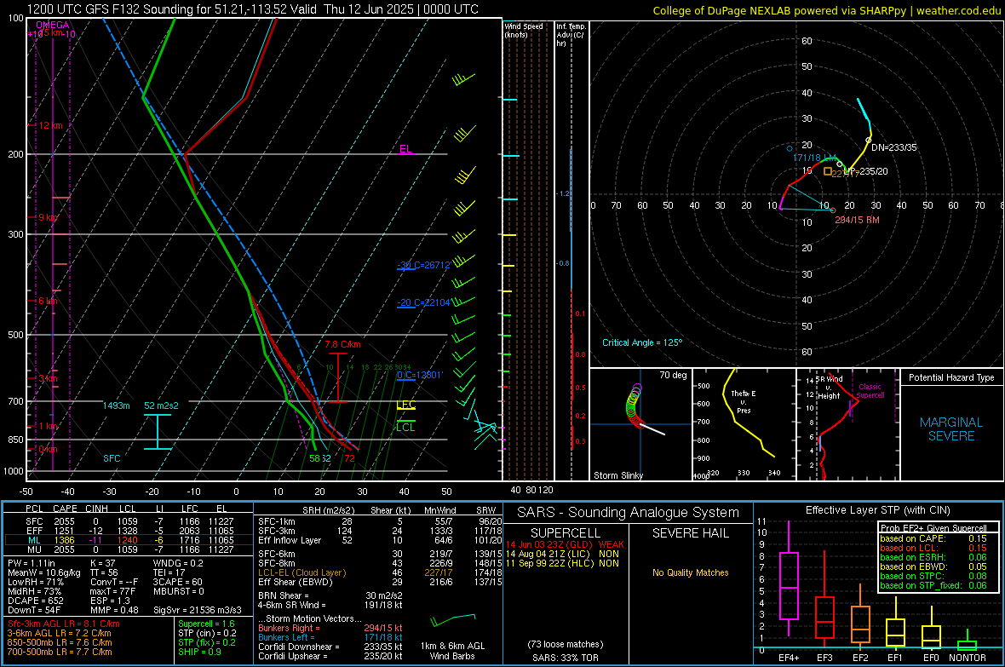1005x667 pixels.
Task: Click the green Supercell = 1.6 value
Action: [x=206, y=624]
